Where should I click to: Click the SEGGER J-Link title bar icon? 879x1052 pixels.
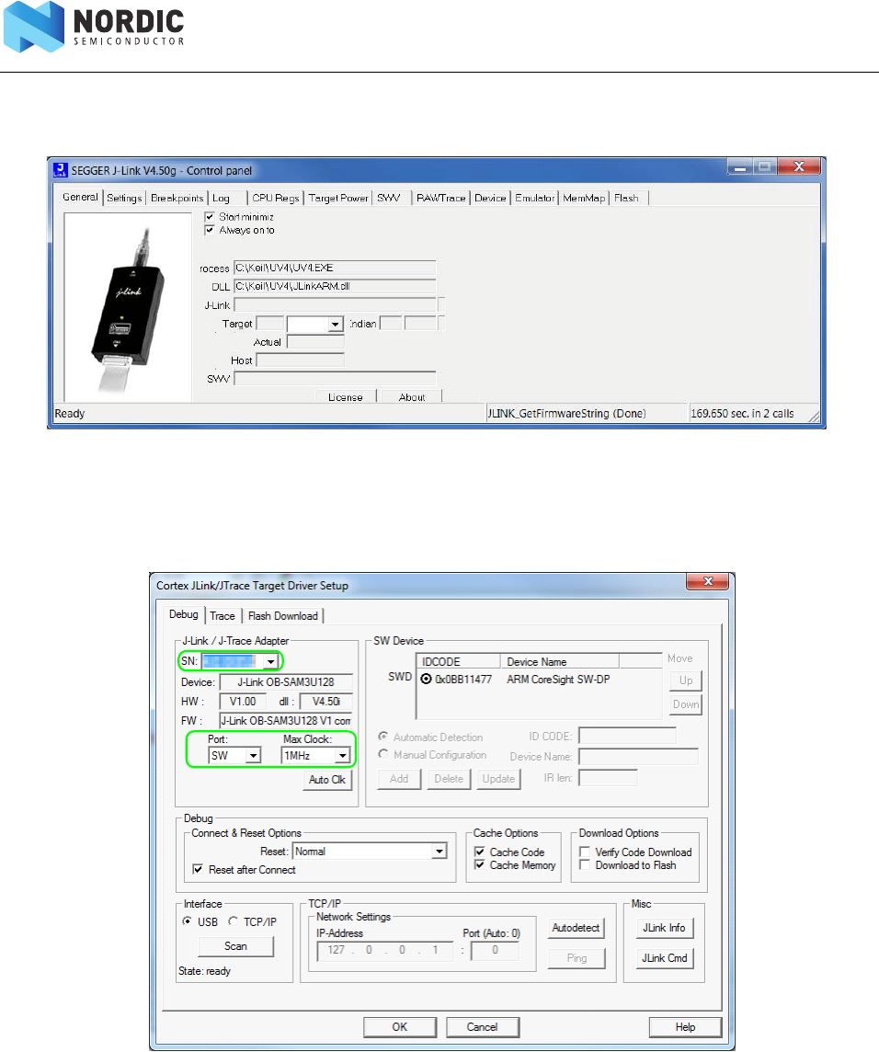[x=61, y=170]
